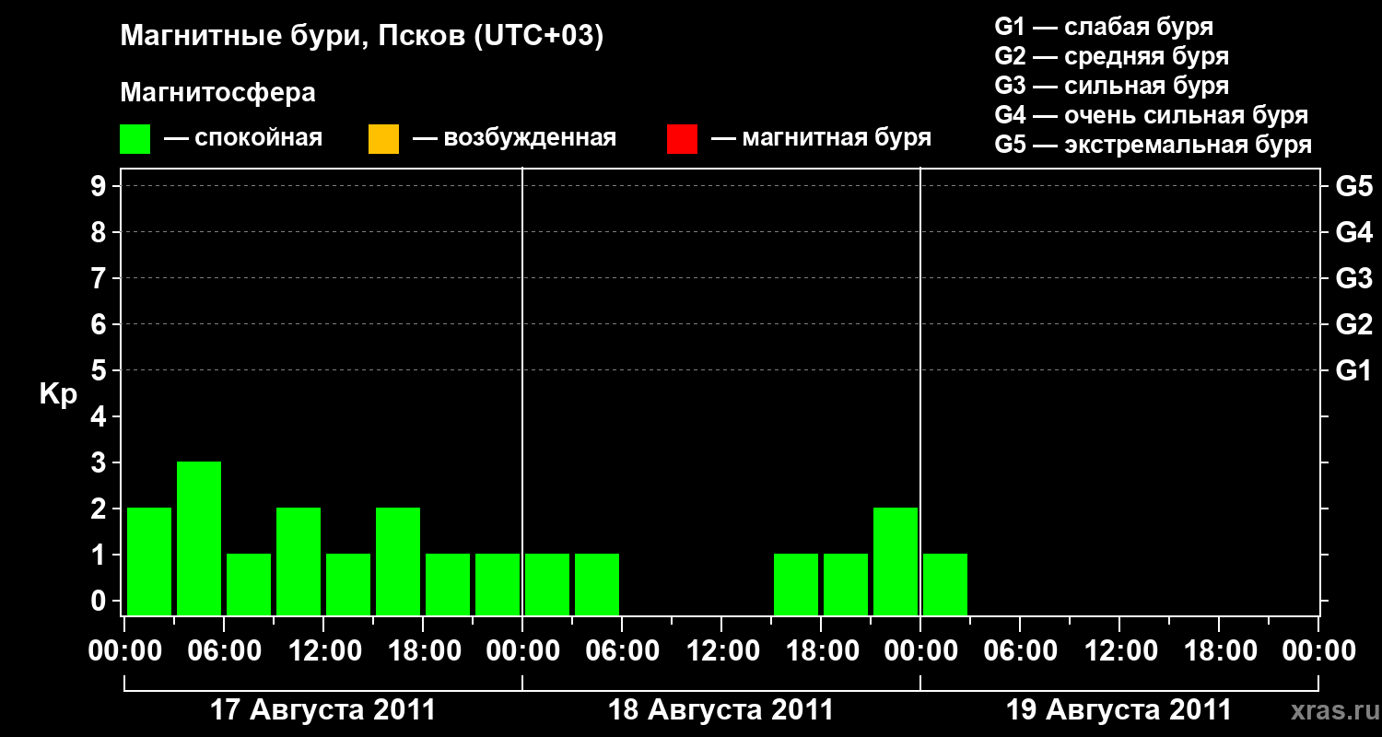Click the '— возбужденная' legend label
The width and height of the screenshot is (1382, 737).
click(515, 138)
